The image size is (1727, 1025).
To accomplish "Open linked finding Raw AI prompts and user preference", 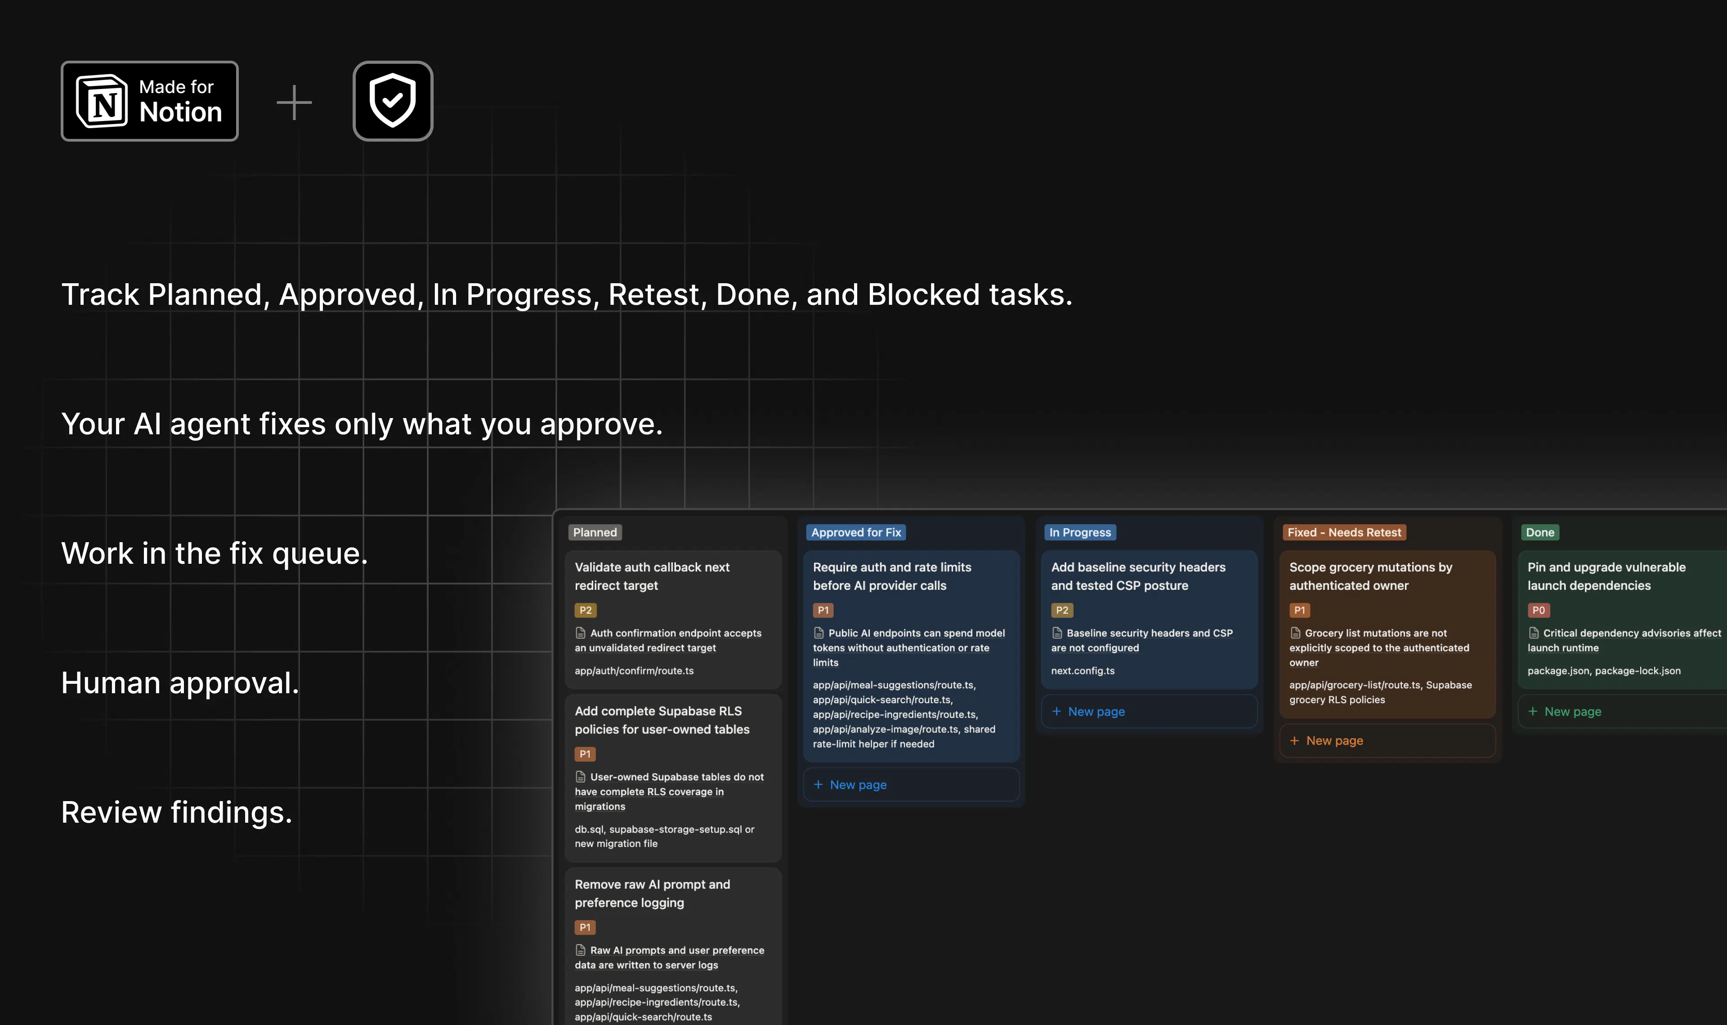I will [669, 958].
